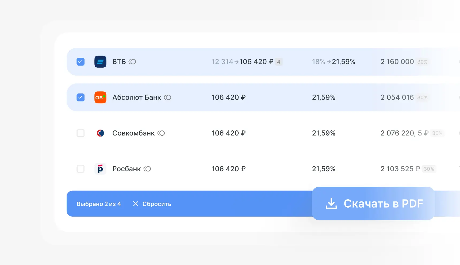Check the Совкомбанк row checkbox
This screenshot has height=265, width=460.
point(80,133)
